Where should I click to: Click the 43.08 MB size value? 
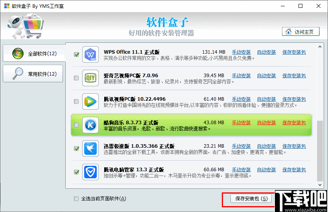tap(214, 123)
